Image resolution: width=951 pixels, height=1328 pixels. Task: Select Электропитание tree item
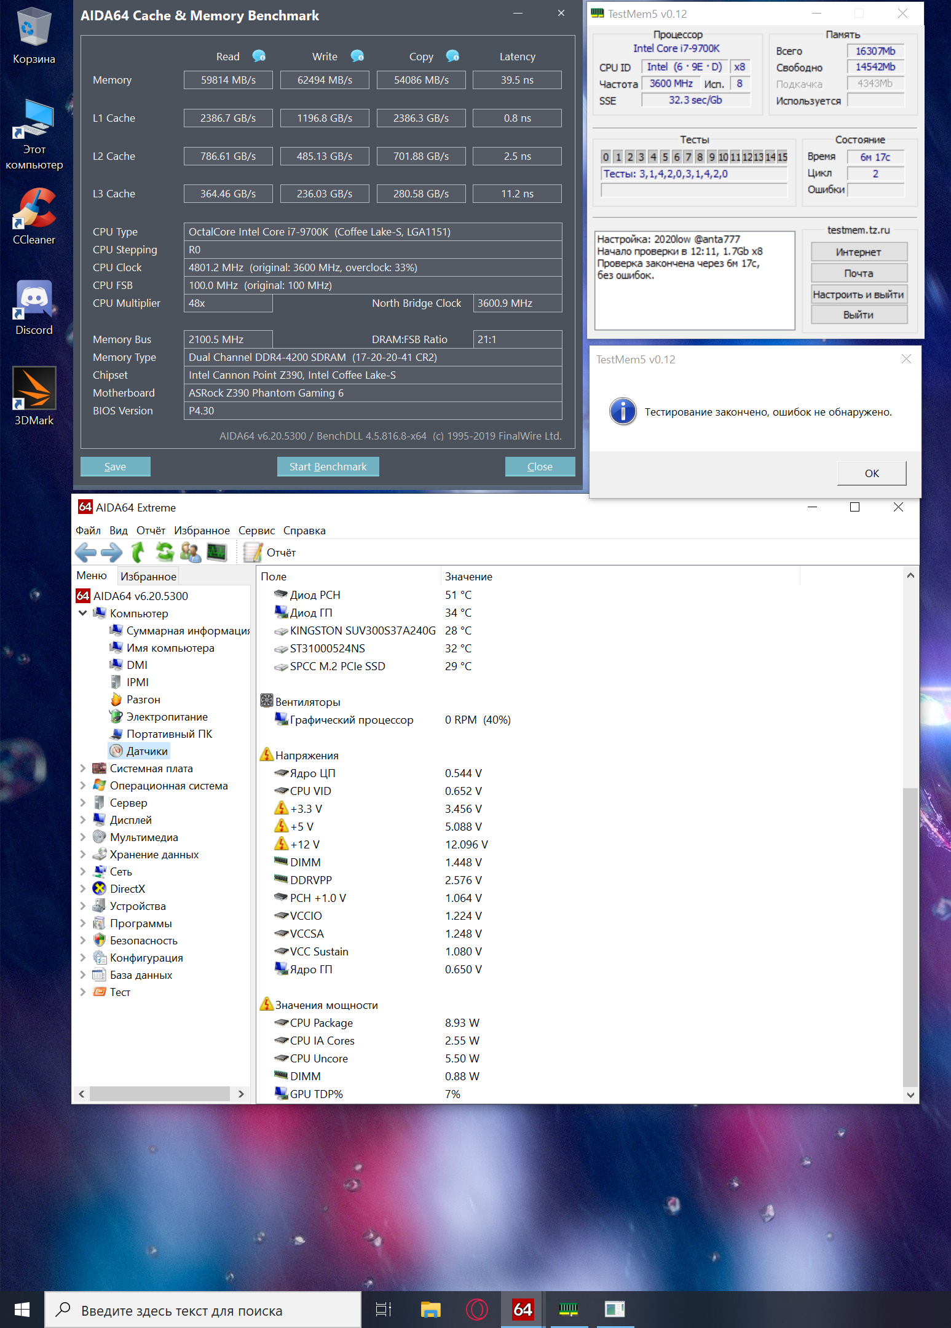point(159,716)
